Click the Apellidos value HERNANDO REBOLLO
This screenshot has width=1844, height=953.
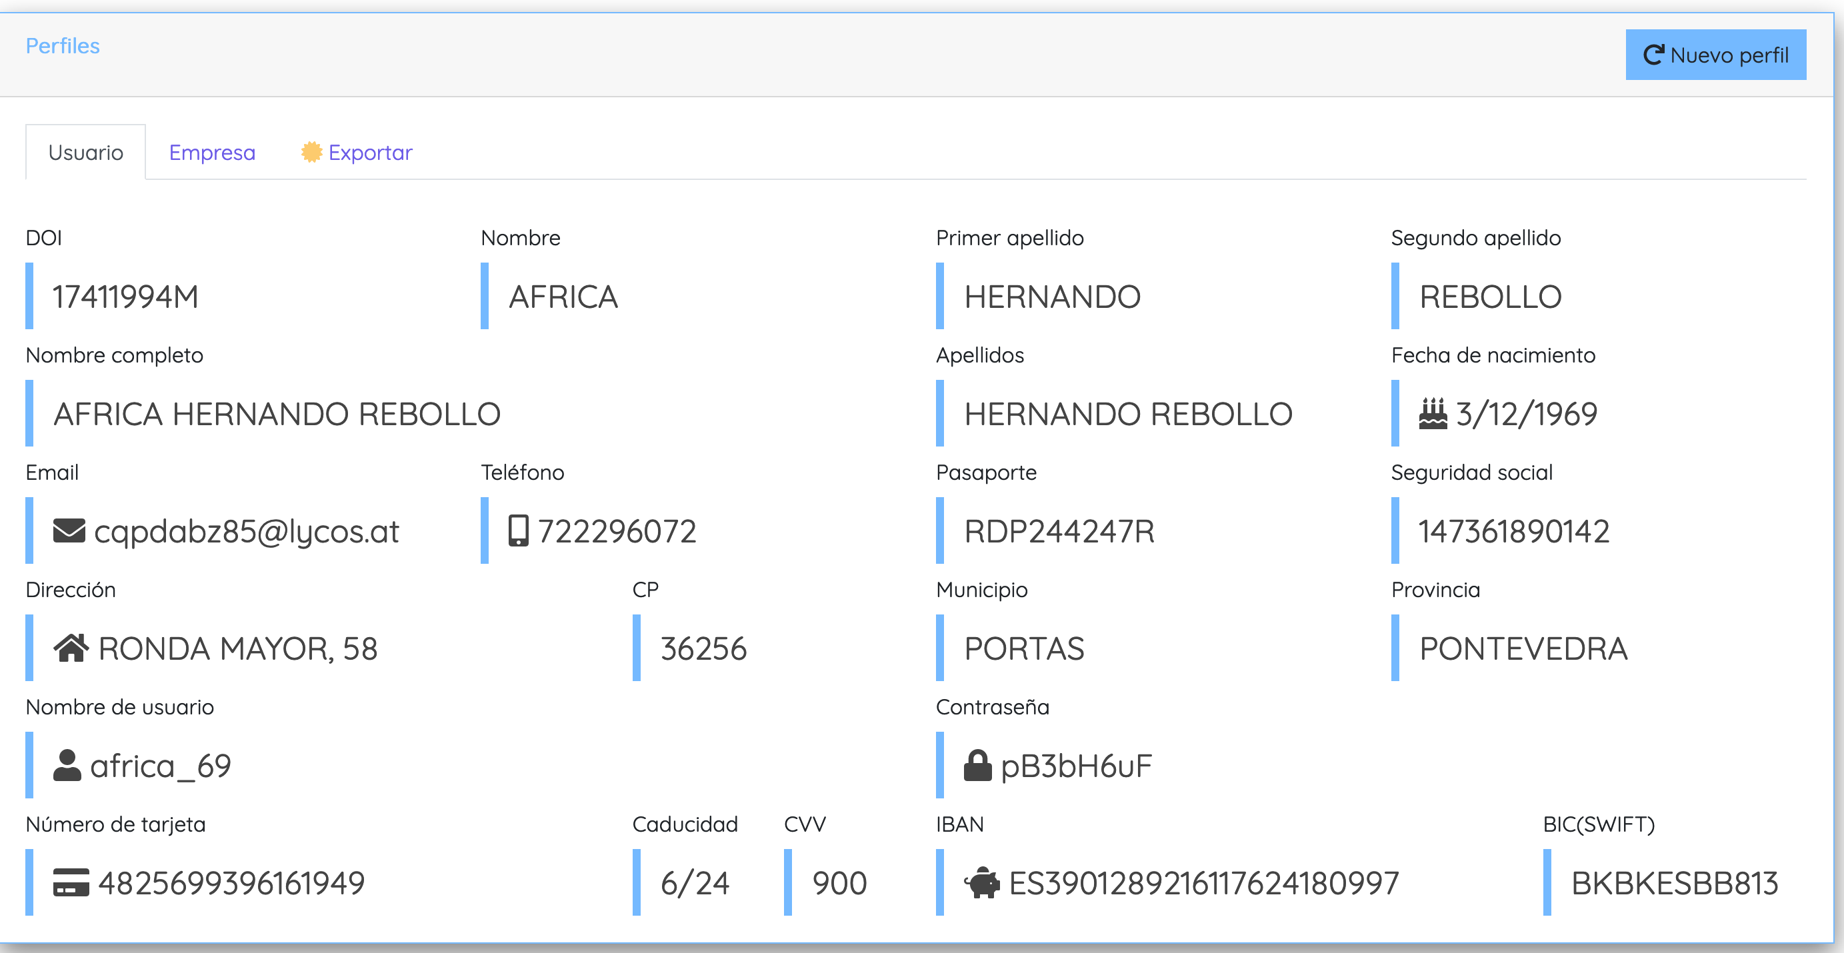point(1128,414)
